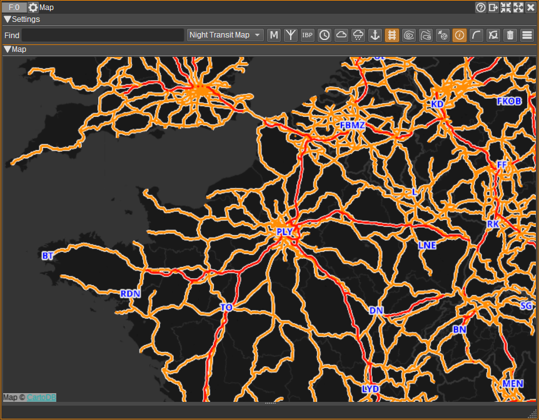Open the help question mark icon

(481, 7)
